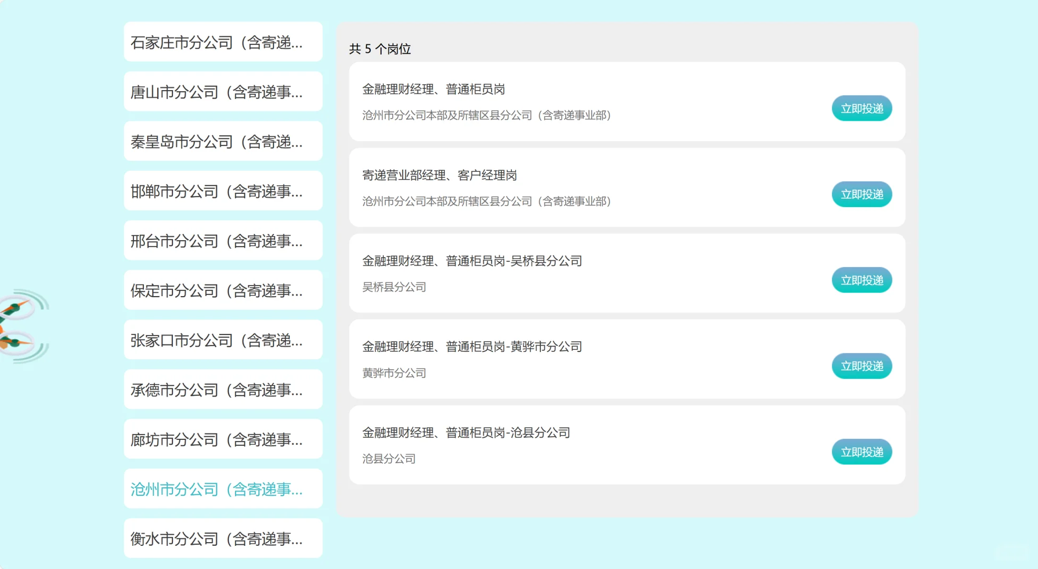Open the 秦皇岛市分公司 branch jobs
The height and width of the screenshot is (569, 1038).
[222, 141]
